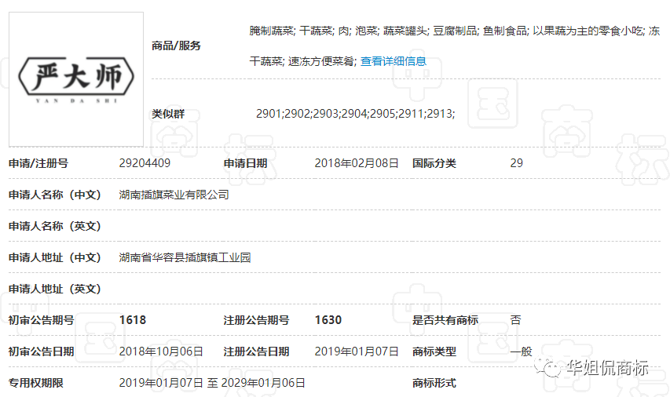The width and height of the screenshot is (670, 397).
Task: Click the 注册公告日期 value 2019年01月07日
Action: (x=357, y=351)
